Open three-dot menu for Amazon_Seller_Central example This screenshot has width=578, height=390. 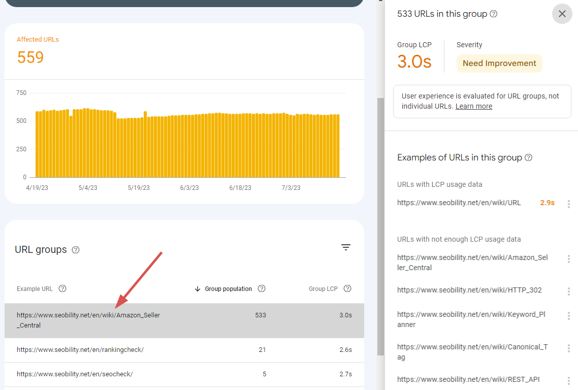coord(568,259)
